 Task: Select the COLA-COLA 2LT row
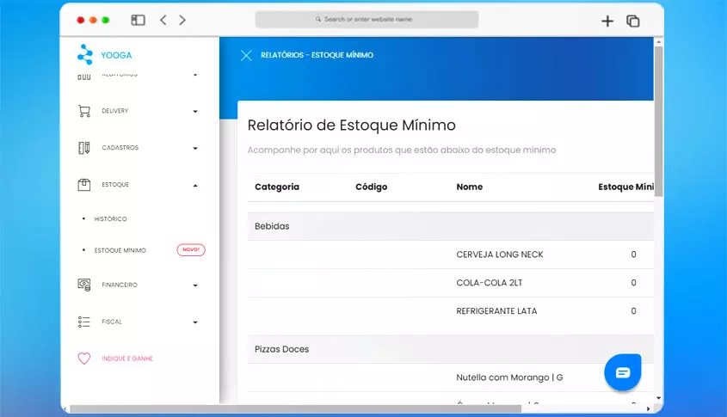tap(451, 283)
